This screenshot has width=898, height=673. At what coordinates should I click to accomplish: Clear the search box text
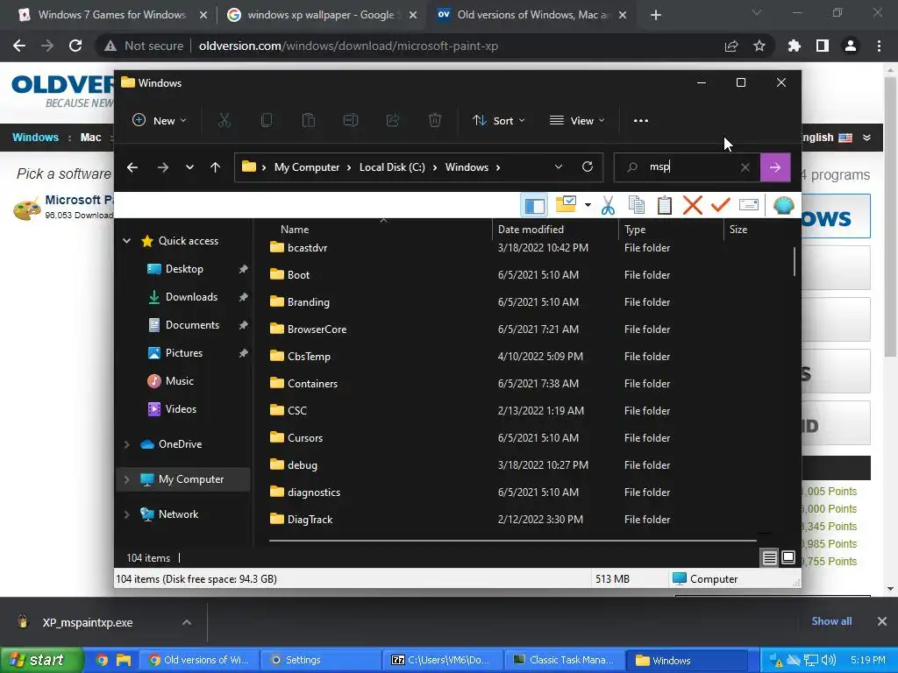coord(745,167)
